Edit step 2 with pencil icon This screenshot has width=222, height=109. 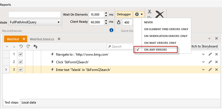pos(210,62)
